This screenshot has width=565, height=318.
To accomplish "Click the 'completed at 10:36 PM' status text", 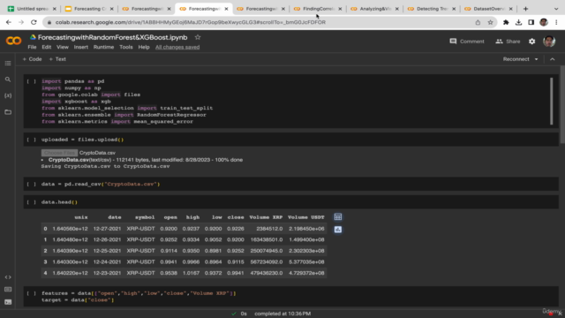I will coord(282,314).
